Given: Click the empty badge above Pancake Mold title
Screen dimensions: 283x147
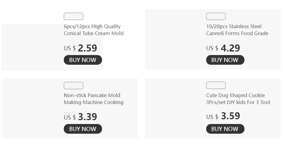Looking at the screenshot, I should pos(73,86).
